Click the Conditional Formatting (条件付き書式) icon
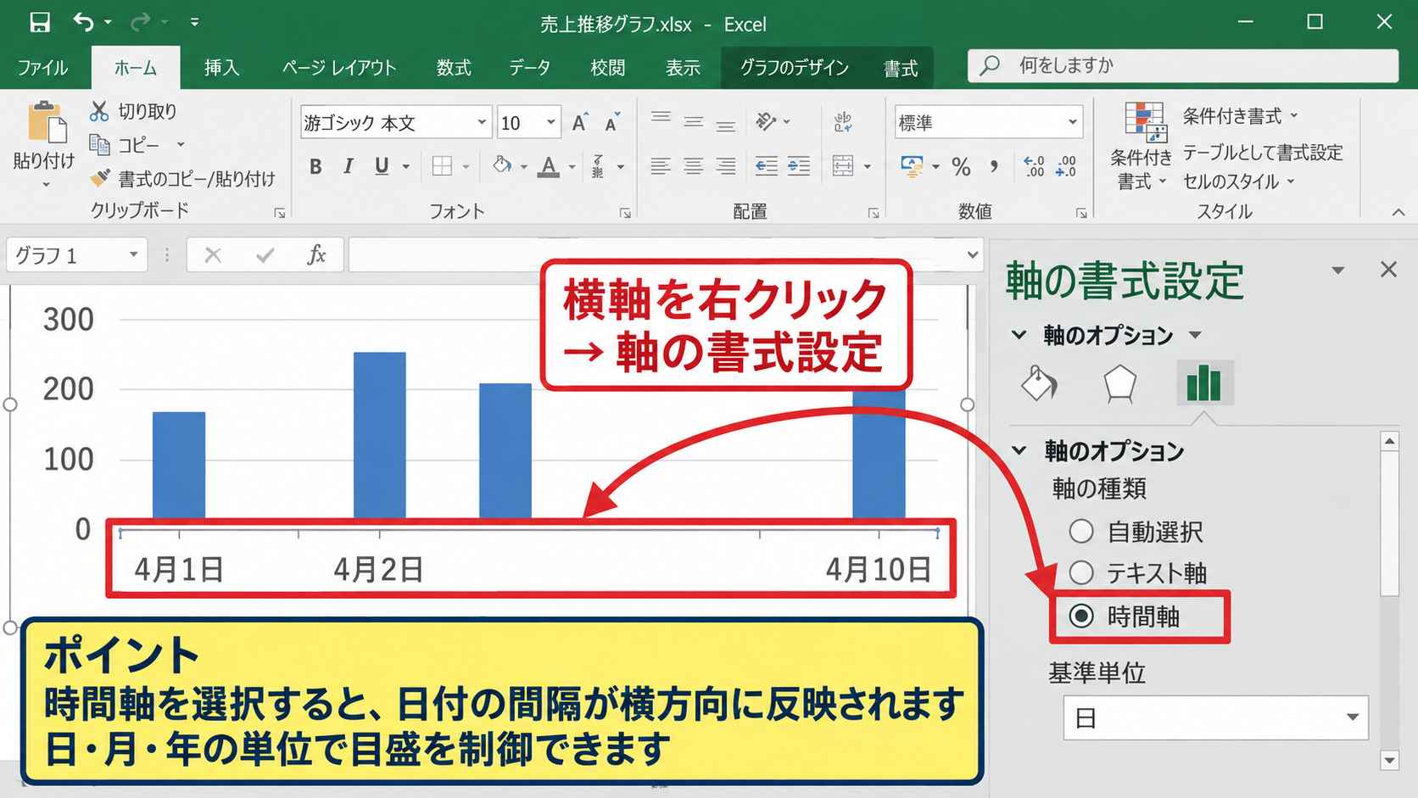 1145,121
